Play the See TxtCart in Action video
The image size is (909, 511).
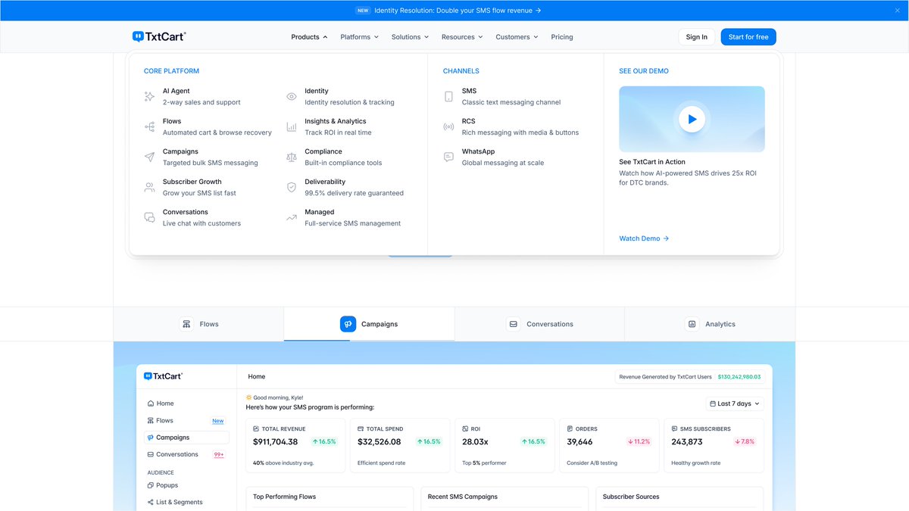pyautogui.click(x=692, y=119)
